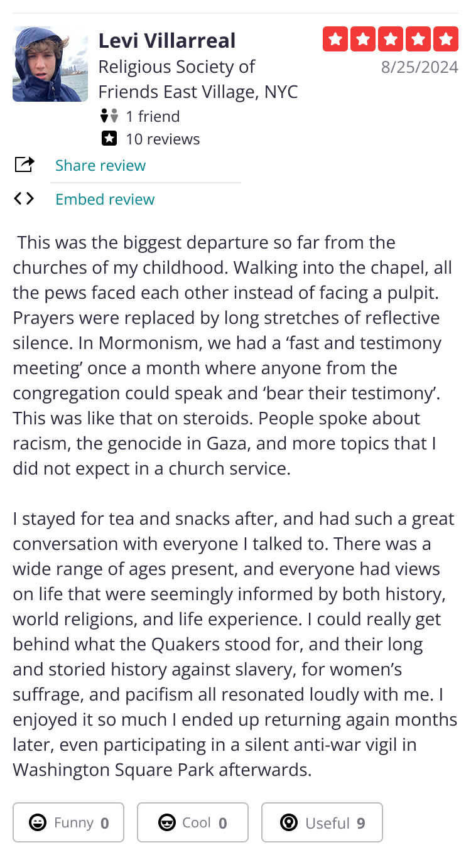Select the third red rating star

pyautogui.click(x=391, y=40)
